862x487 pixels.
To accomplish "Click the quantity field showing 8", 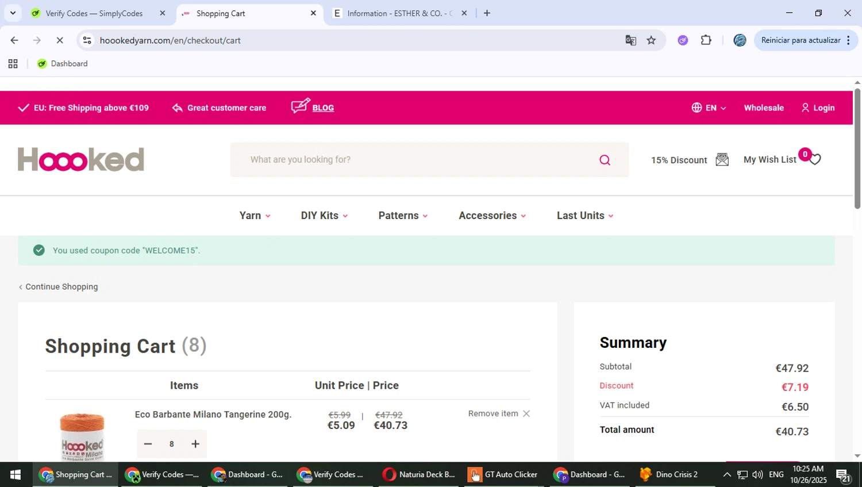I will pos(171,444).
